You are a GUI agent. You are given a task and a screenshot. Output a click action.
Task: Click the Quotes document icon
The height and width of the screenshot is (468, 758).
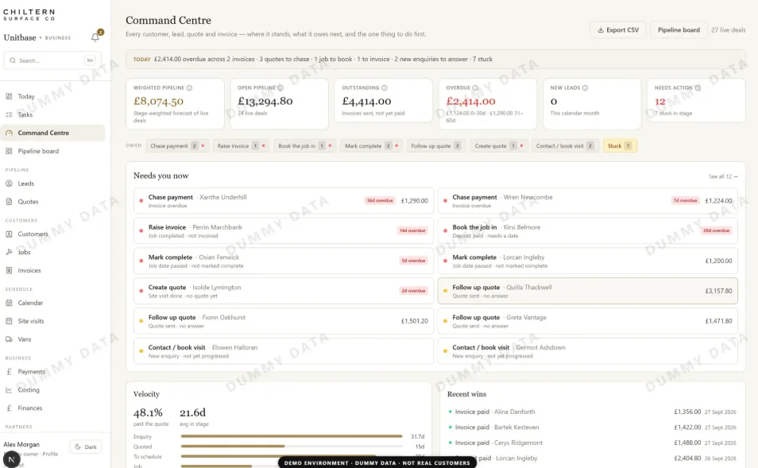coord(9,202)
